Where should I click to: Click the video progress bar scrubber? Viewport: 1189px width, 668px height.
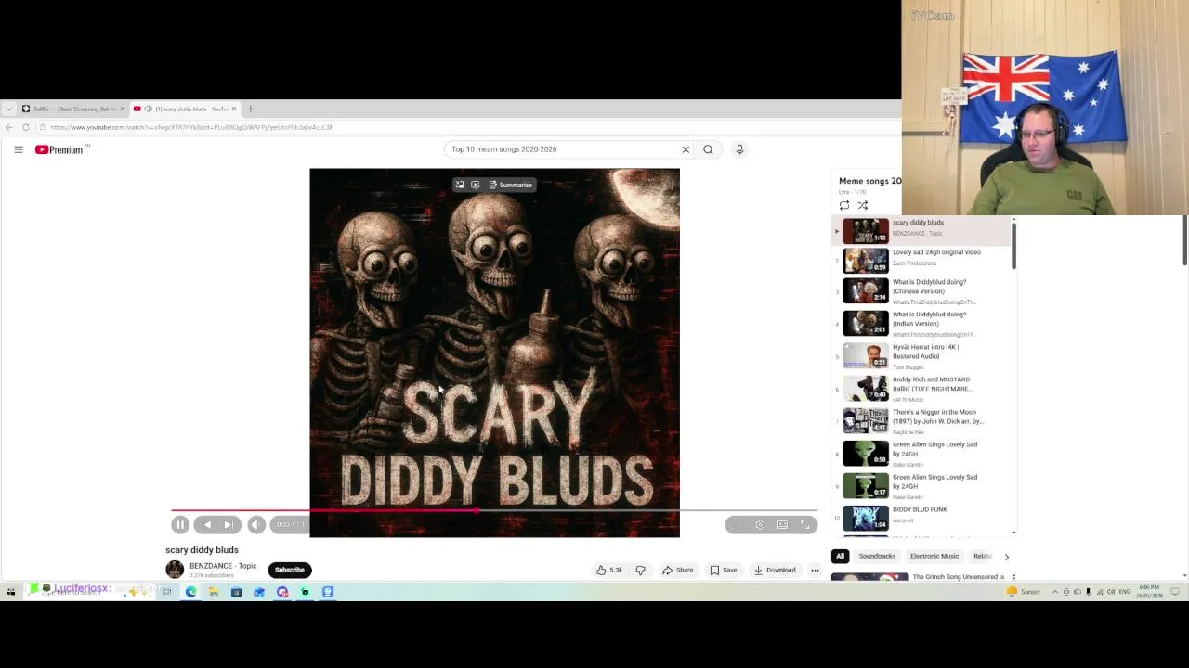coord(477,510)
